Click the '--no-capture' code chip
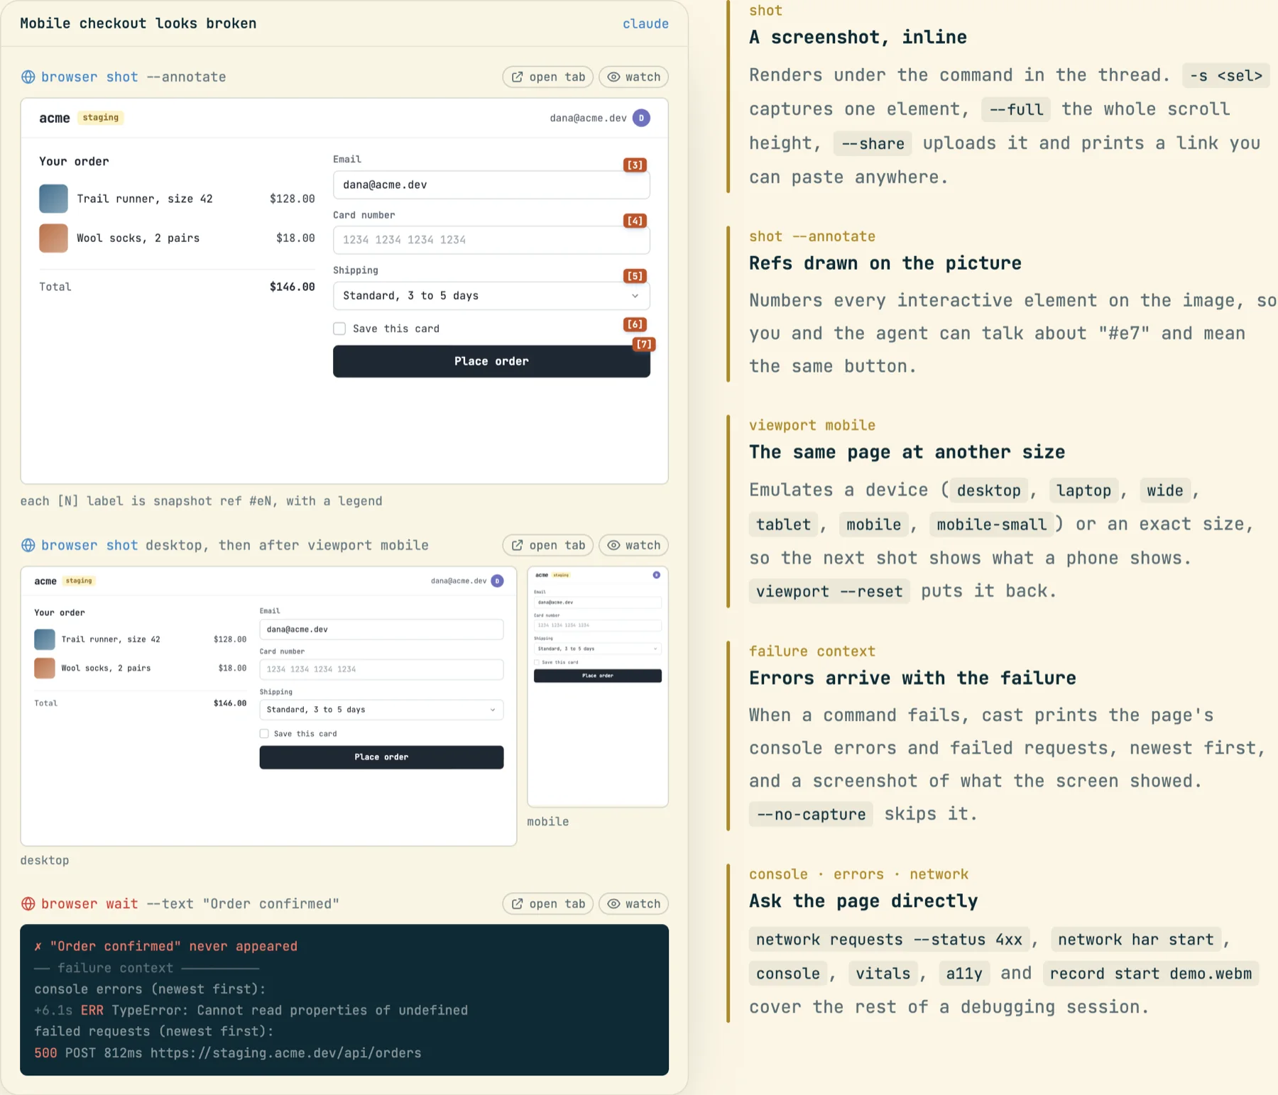Viewport: 1278px width, 1095px height. pyautogui.click(x=811, y=815)
